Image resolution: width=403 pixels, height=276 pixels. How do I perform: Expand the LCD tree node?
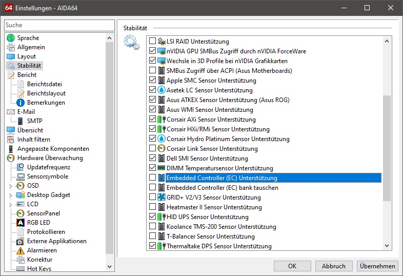tap(11, 205)
